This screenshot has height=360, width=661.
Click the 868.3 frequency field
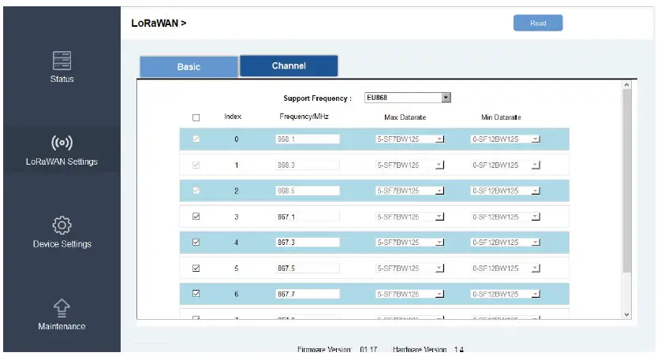[x=308, y=165]
